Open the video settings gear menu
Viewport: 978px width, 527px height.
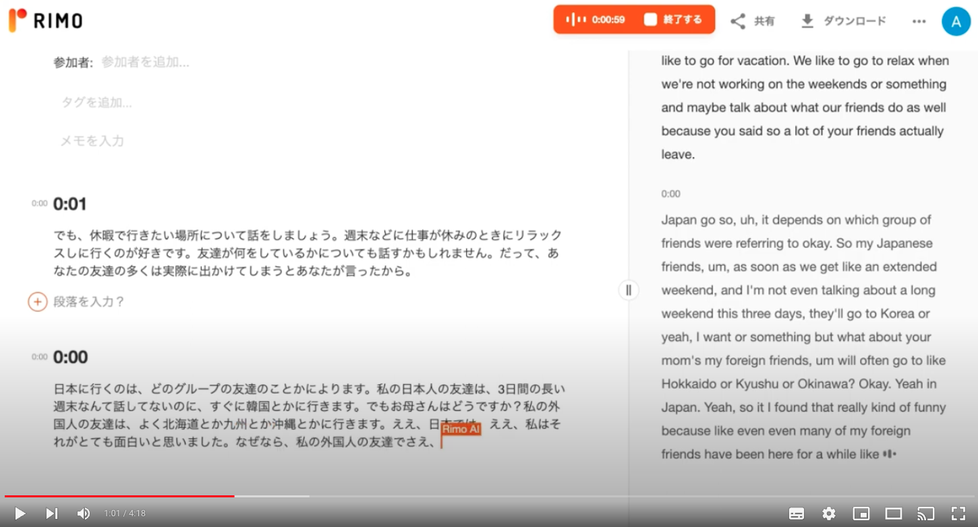click(x=828, y=513)
